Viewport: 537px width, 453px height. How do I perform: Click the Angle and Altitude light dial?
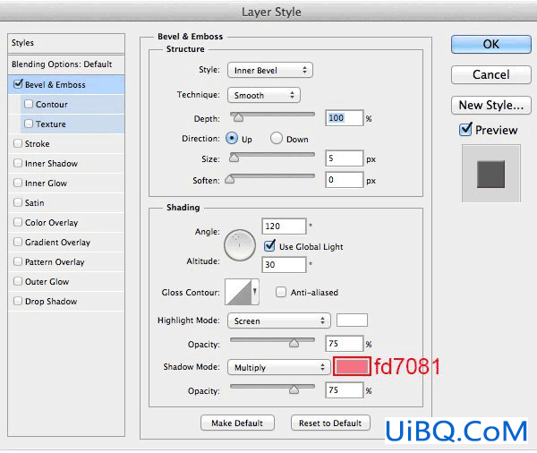[x=240, y=245]
